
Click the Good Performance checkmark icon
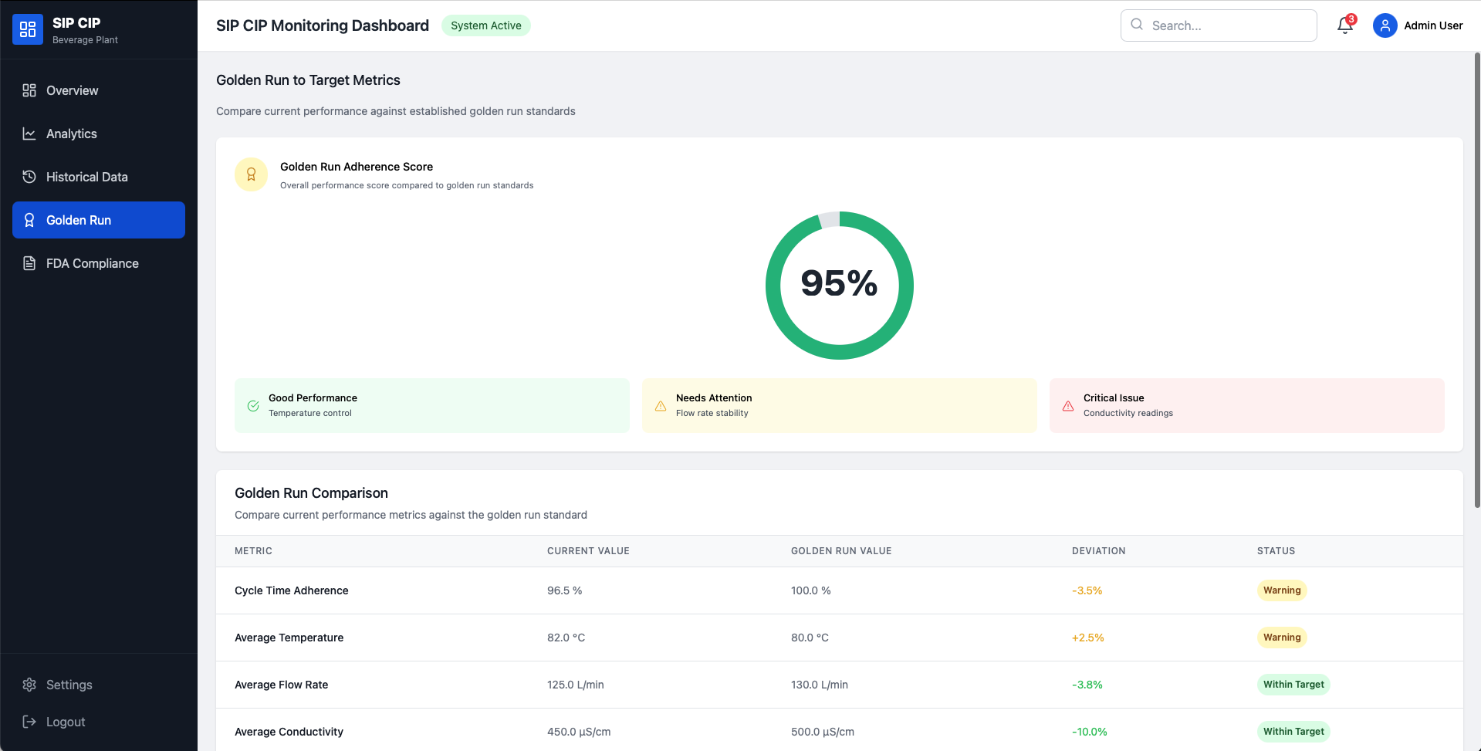[x=253, y=406]
